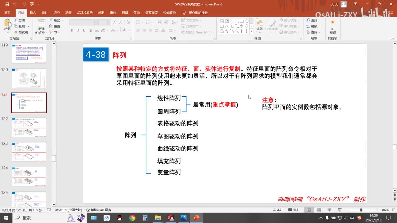Screen dimensions: 397x223
Task: Select slide 122 thumbnail
Action: pyautogui.click(x=29, y=127)
